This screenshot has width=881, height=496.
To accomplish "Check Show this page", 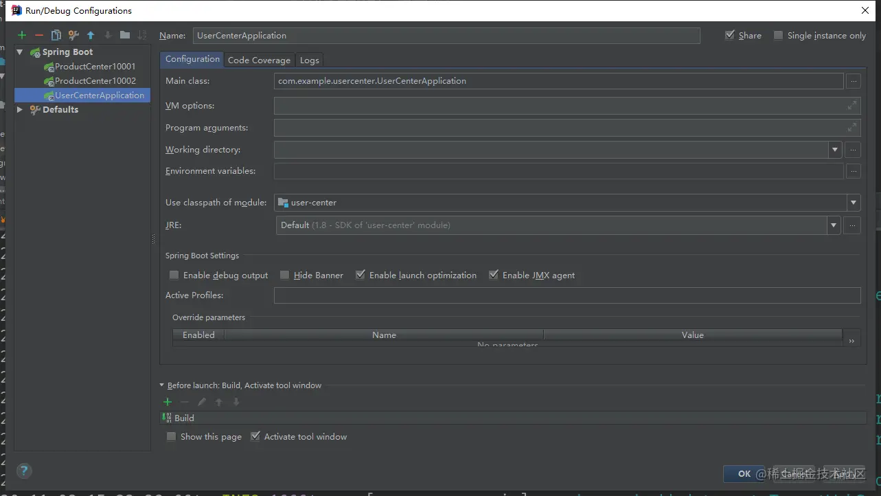I will (171, 436).
